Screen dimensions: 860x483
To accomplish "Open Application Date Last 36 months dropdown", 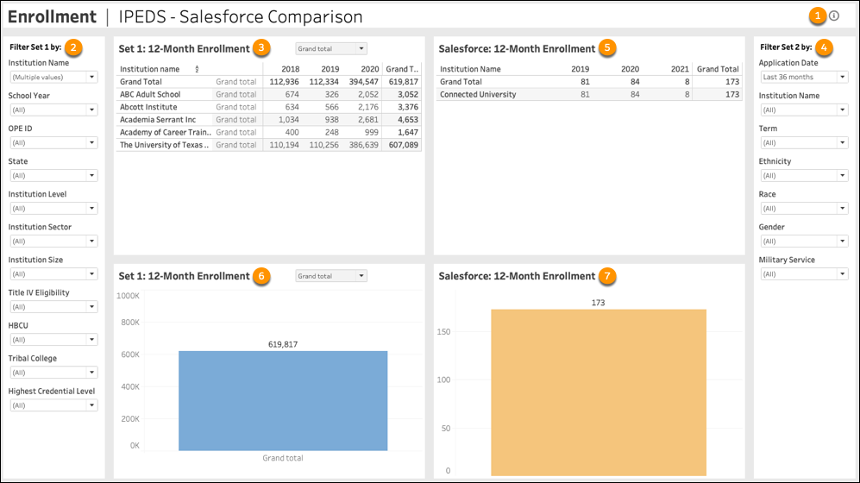I will (x=804, y=78).
